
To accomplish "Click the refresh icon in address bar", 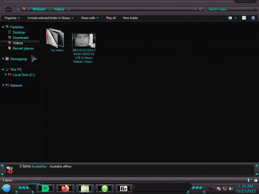I will [x=201, y=9].
